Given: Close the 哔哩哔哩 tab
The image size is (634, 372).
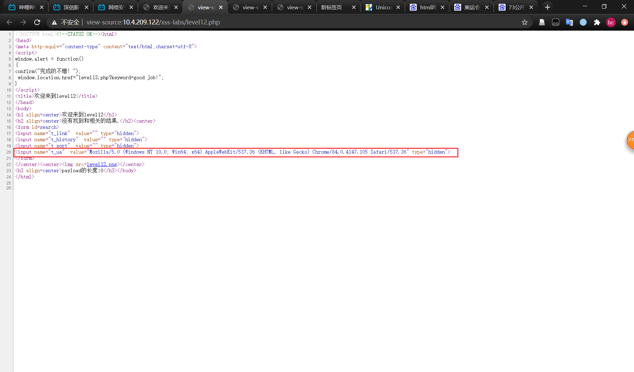Looking at the screenshot, I should click(x=42, y=7).
